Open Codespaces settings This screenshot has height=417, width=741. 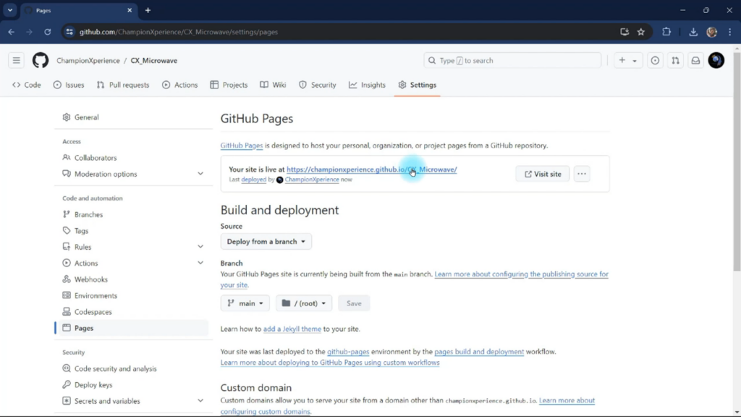tap(93, 312)
